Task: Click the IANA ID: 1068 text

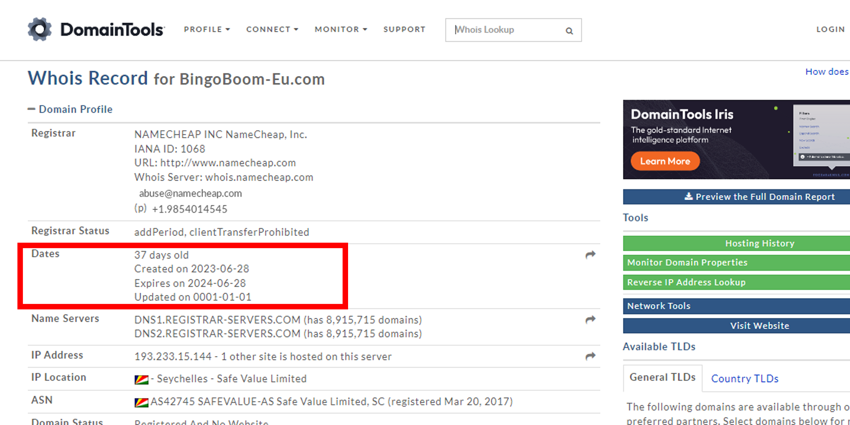Action: click(x=170, y=149)
